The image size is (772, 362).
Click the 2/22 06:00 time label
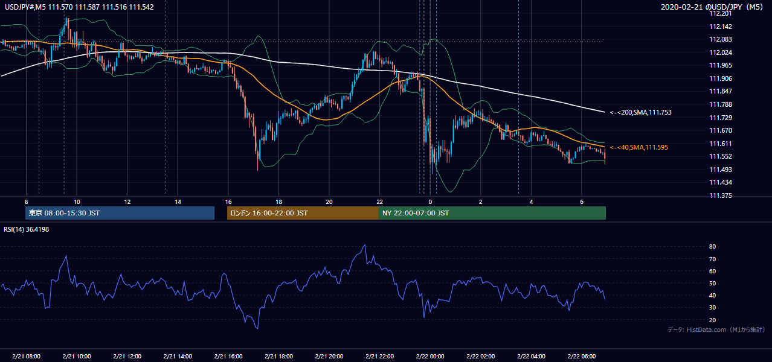582,357
